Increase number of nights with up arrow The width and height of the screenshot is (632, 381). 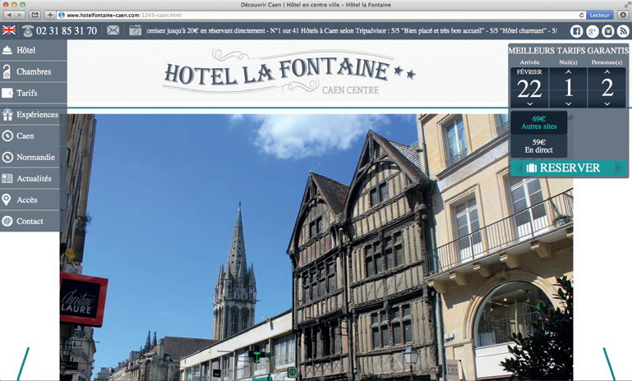[x=569, y=71]
